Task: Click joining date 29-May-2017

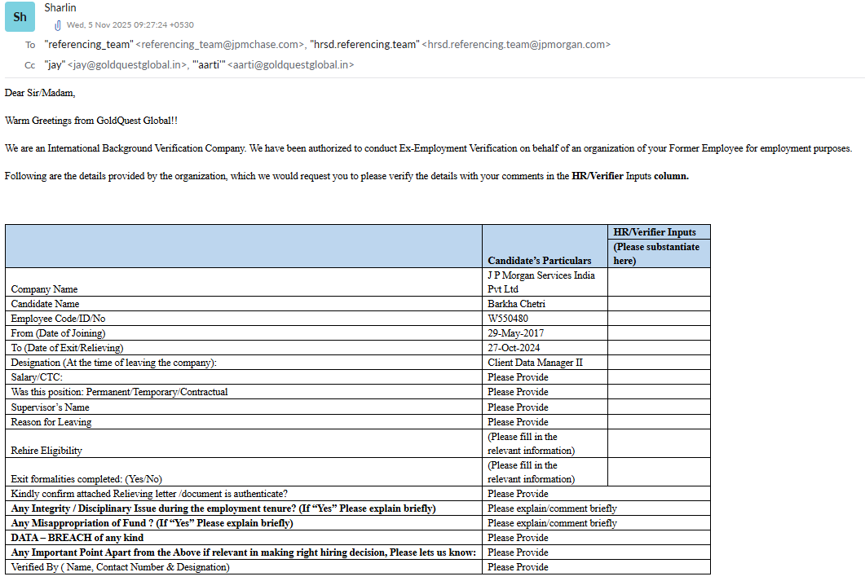Action: coord(515,333)
